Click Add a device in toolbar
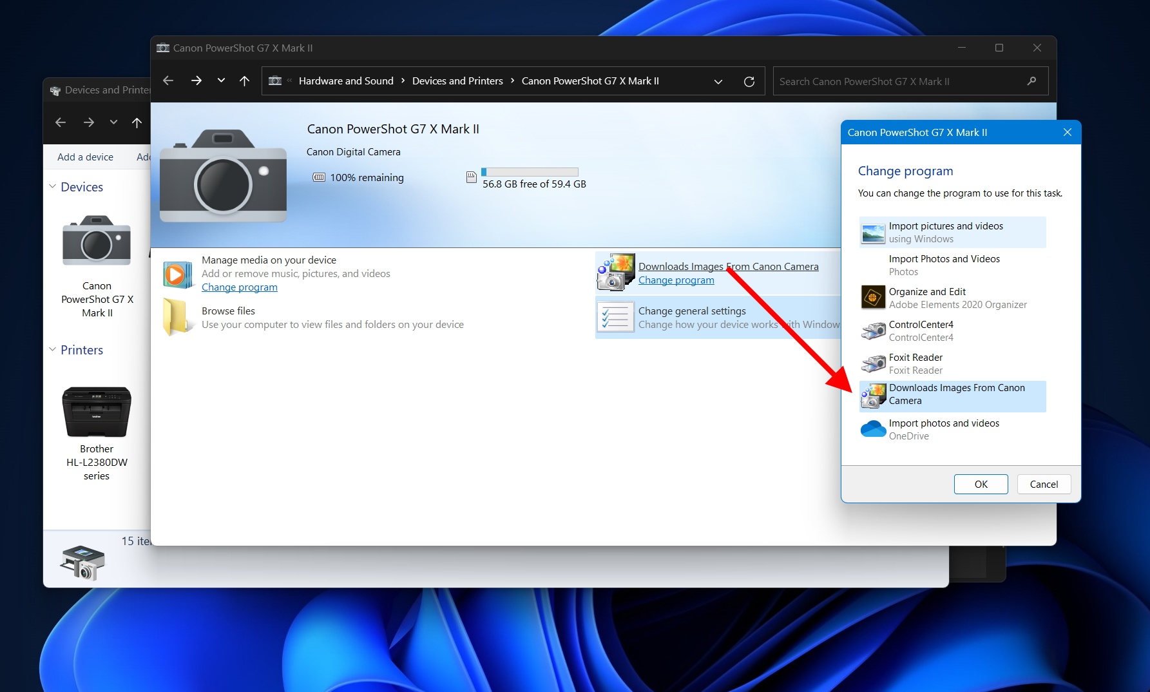The height and width of the screenshot is (692, 1150). pyautogui.click(x=85, y=157)
